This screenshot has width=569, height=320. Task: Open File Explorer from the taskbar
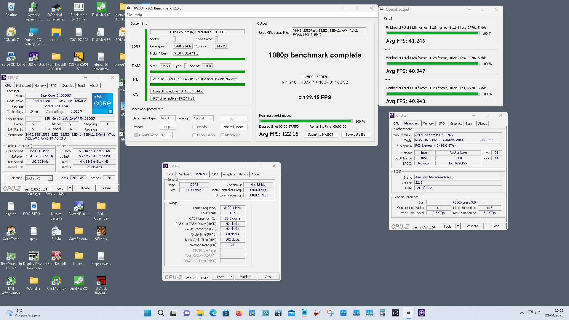tap(200, 313)
